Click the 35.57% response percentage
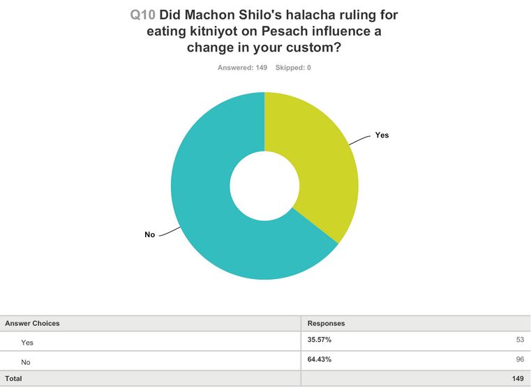 pyautogui.click(x=319, y=340)
